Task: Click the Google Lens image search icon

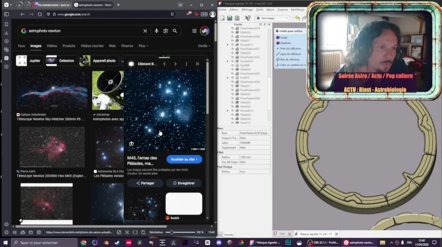Action: click(166, 31)
